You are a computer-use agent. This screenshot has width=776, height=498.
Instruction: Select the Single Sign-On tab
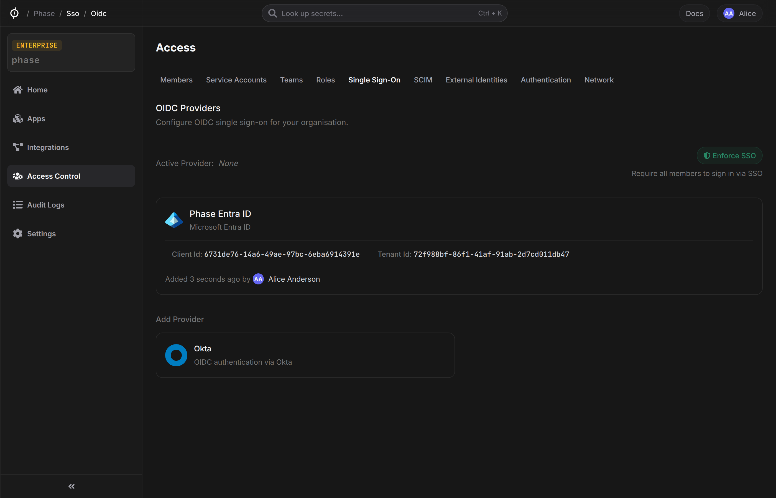click(x=374, y=80)
